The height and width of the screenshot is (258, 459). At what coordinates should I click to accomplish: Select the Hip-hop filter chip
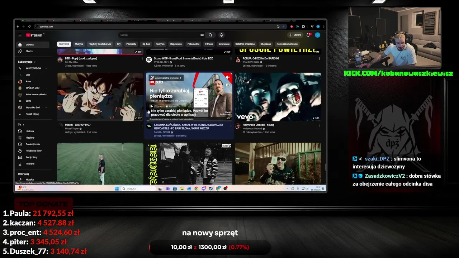pyautogui.click(x=146, y=44)
